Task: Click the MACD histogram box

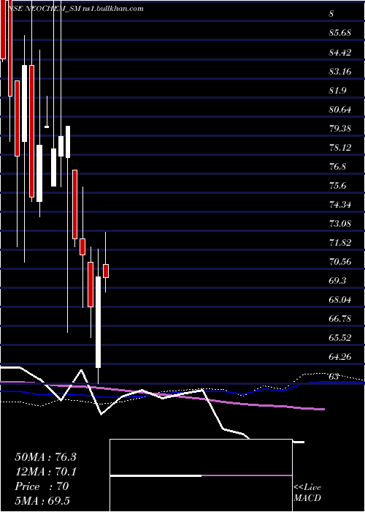Action: pyautogui.click(x=201, y=475)
